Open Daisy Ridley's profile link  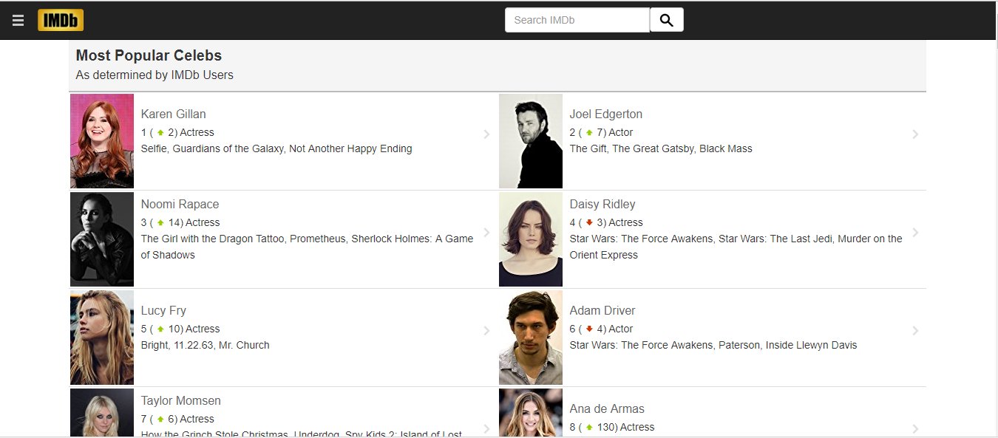(602, 204)
